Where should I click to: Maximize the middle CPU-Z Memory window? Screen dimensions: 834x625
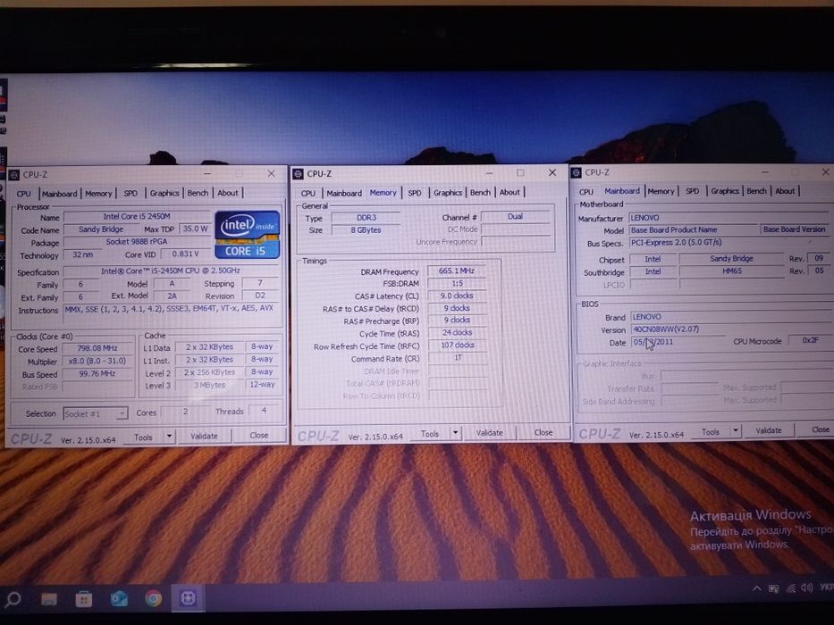tap(520, 172)
